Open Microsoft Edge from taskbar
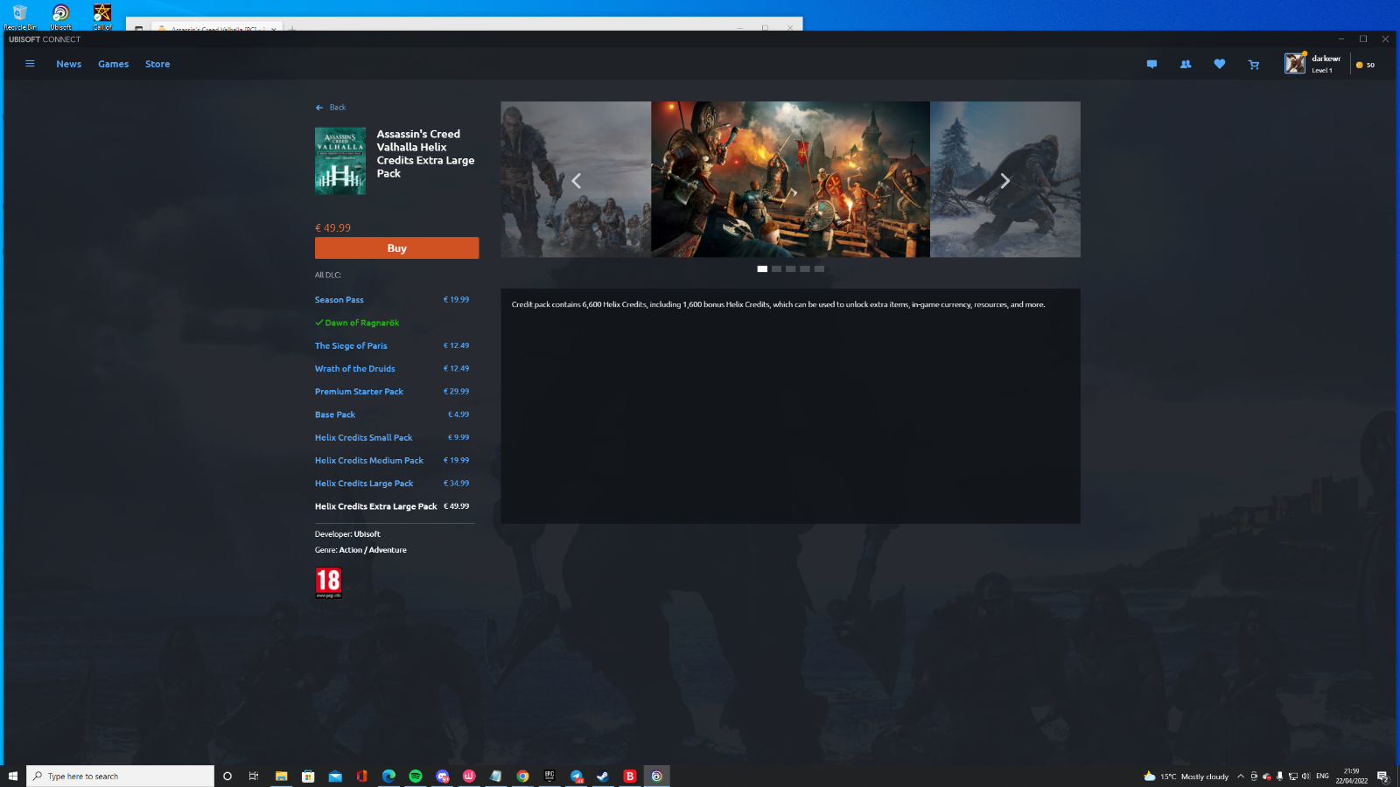This screenshot has width=1400, height=787. coord(388,776)
